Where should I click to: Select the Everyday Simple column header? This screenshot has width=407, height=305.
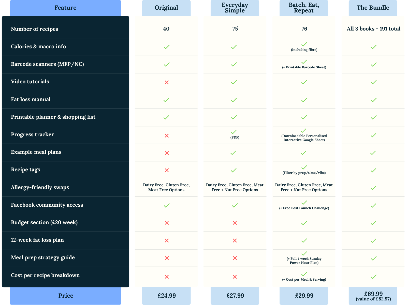(235, 8)
